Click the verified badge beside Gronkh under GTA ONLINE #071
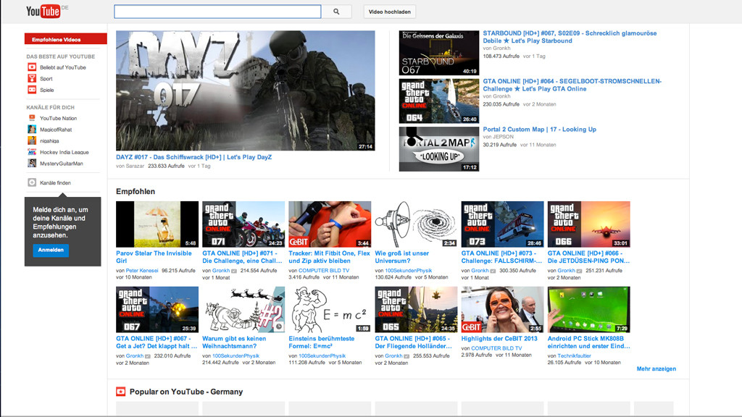742x417 pixels. tap(234, 271)
